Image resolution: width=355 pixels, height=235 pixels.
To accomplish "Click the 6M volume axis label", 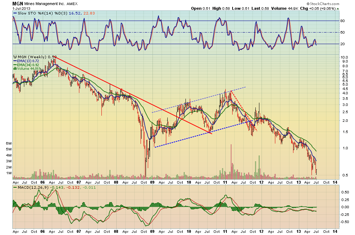I will pyautogui.click(x=9, y=143).
